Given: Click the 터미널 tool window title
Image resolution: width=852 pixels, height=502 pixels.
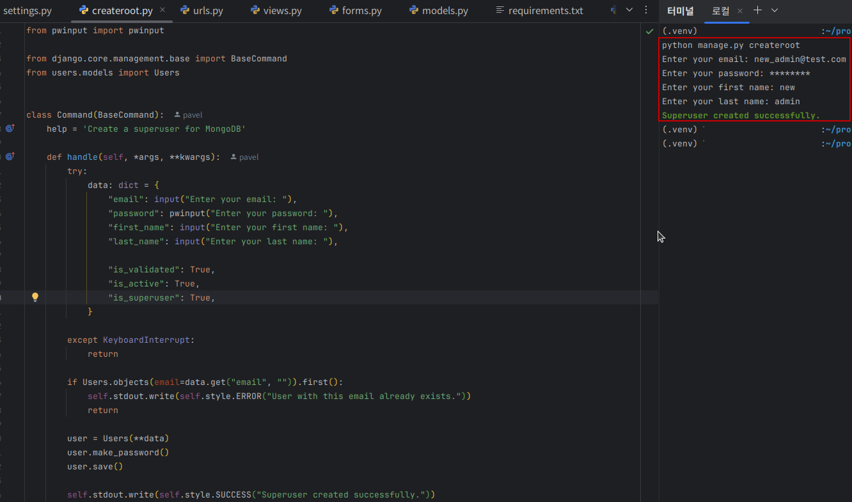Looking at the screenshot, I should pos(680,11).
